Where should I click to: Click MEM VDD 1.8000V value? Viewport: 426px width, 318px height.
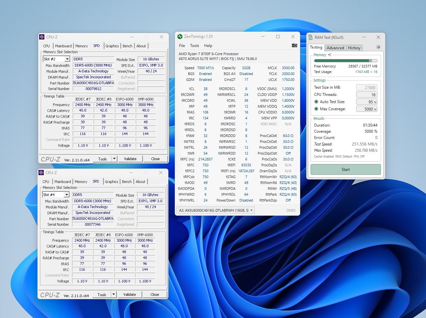pos(288,100)
